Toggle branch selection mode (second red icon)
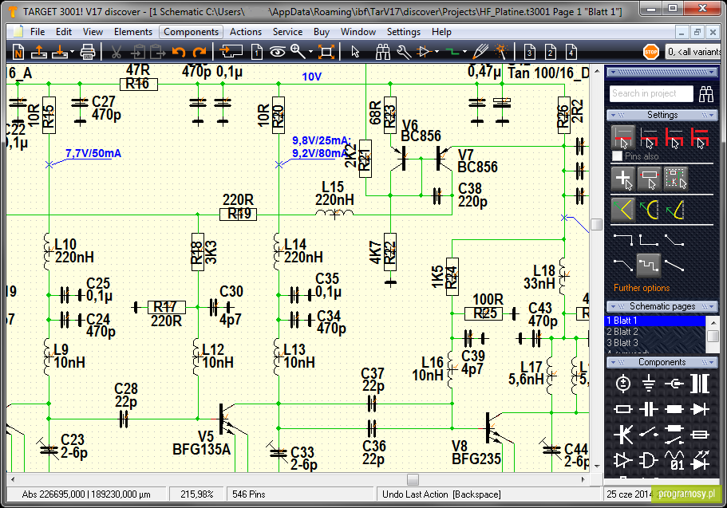The width and height of the screenshot is (727, 508). pos(649,137)
